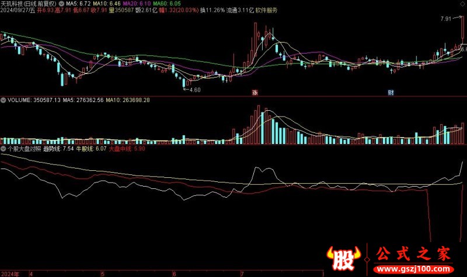Click the MA20: 6.10 moving average label
Image resolution: width=467 pixels, height=277 pixels.
pyautogui.click(x=137, y=4)
